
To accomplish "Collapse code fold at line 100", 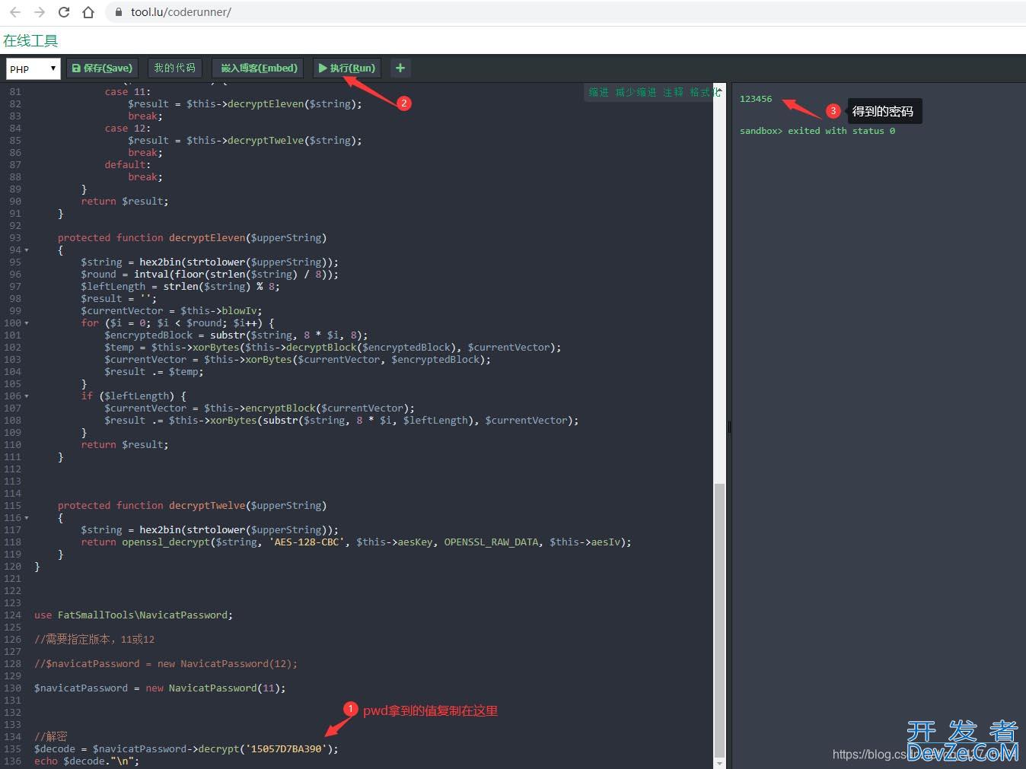I will (27, 323).
